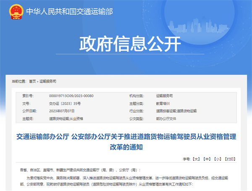The width and height of the screenshot is (252, 191).
Task: Open 运输服务司 breadcrumb link
Action: 48,81
